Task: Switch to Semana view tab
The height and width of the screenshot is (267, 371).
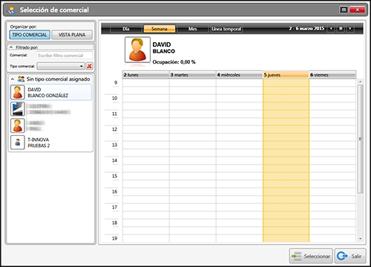Action: 160,29
